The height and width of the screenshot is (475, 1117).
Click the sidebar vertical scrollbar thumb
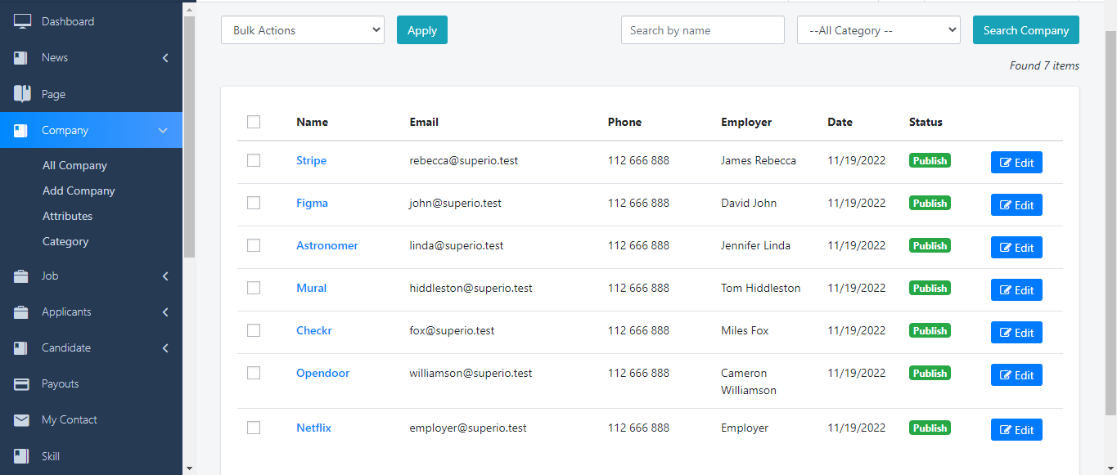(189, 131)
